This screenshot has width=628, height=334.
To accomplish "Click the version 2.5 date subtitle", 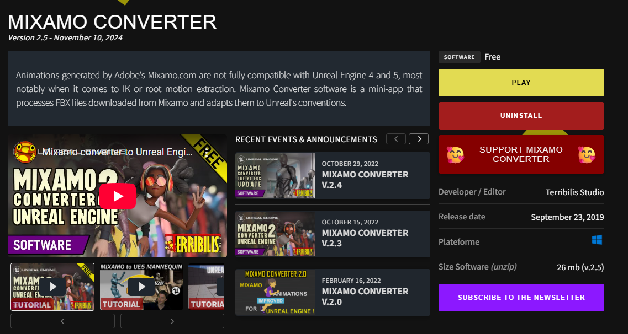I will 65,38.
